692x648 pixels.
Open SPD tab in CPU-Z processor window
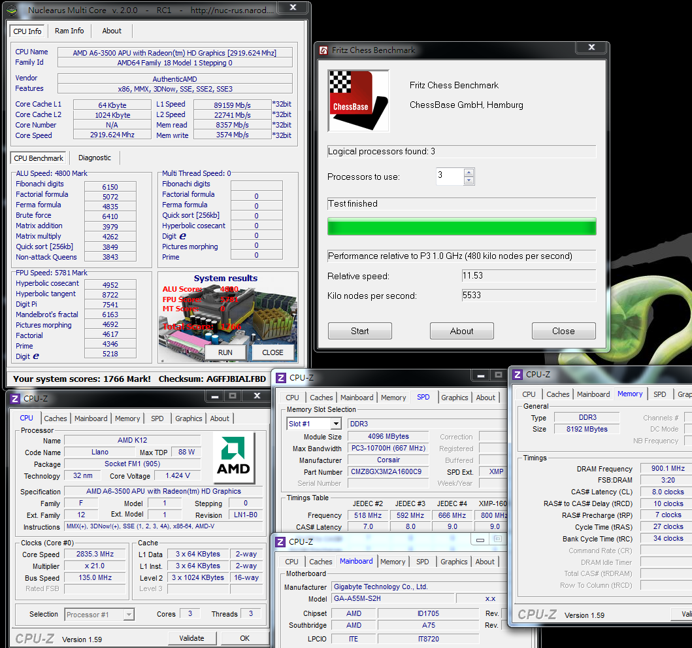click(157, 418)
